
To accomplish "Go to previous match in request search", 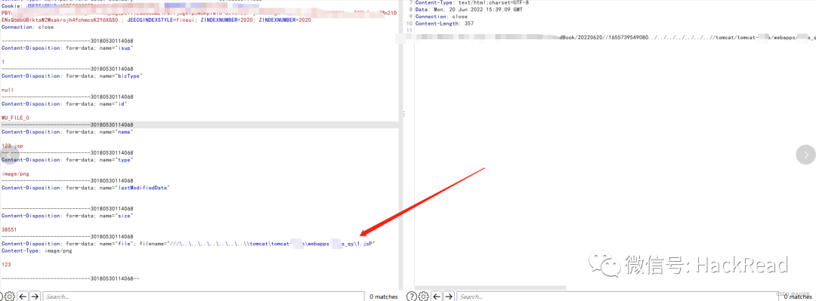I will point(23,296).
